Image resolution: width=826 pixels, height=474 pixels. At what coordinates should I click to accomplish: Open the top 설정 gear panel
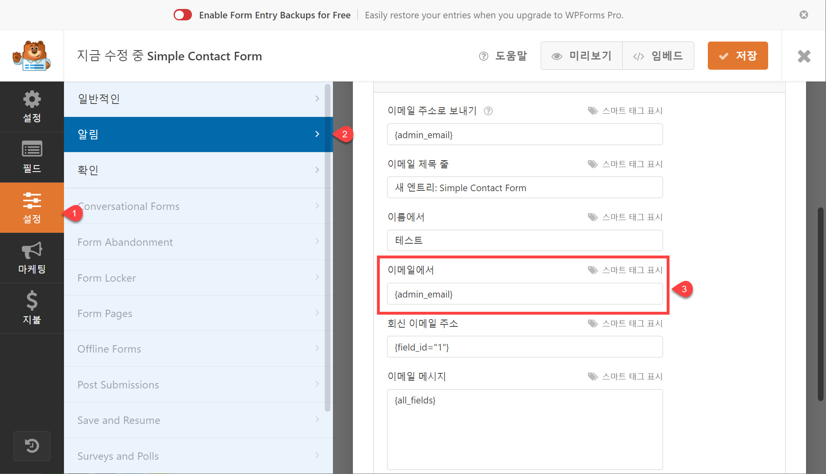(32, 107)
